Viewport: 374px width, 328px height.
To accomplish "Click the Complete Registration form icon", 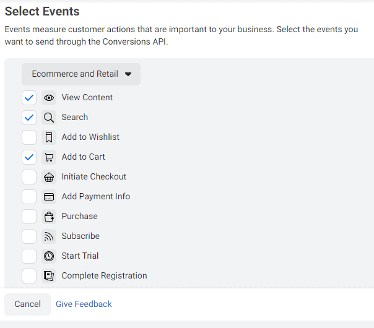I will [49, 276].
